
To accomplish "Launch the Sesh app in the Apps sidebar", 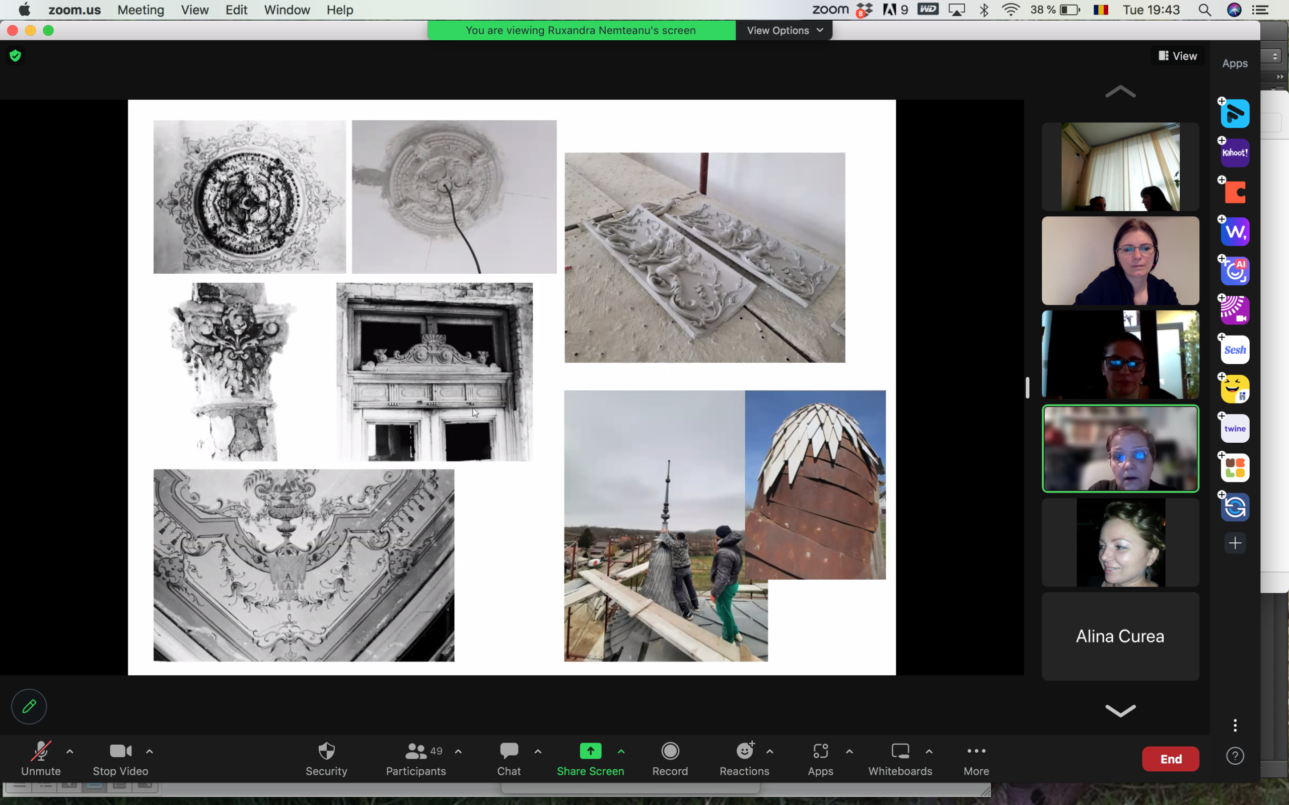I will pos(1234,349).
